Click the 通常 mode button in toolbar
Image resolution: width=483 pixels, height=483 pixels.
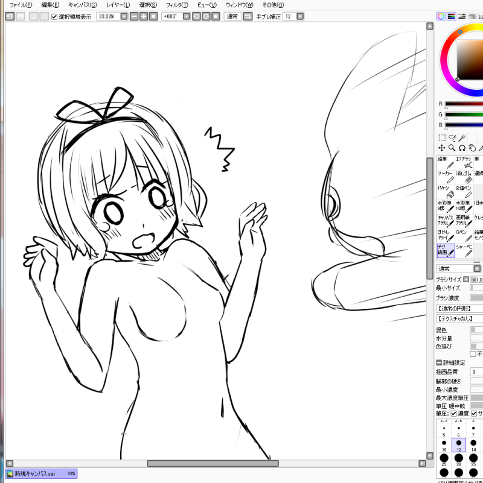point(232,16)
